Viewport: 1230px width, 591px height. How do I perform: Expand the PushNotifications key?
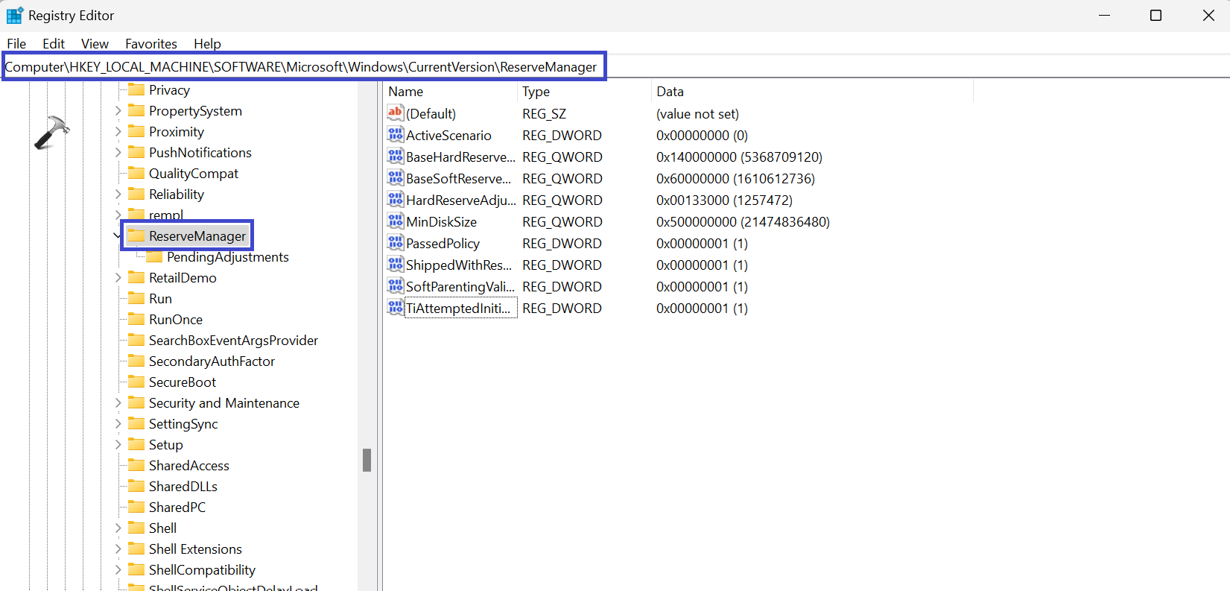(118, 152)
